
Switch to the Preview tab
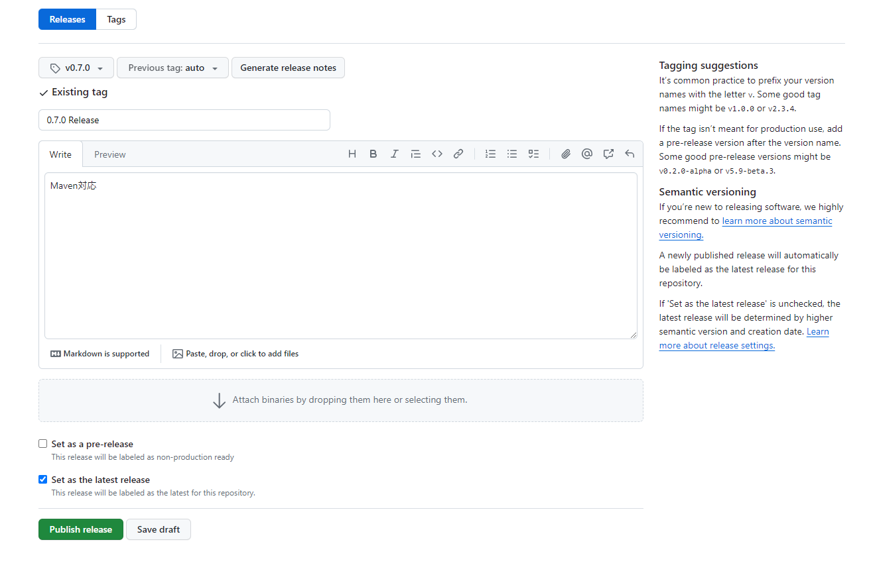tap(109, 154)
